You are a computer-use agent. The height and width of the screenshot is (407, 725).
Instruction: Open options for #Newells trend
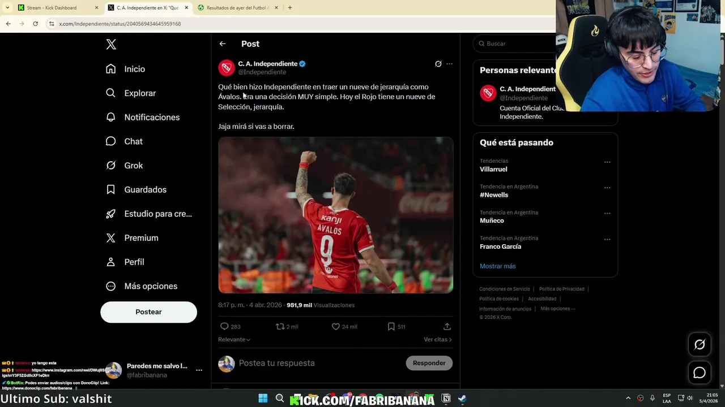[x=607, y=188]
